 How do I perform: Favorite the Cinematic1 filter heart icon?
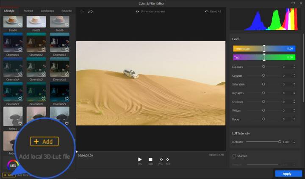(x=20, y=49)
